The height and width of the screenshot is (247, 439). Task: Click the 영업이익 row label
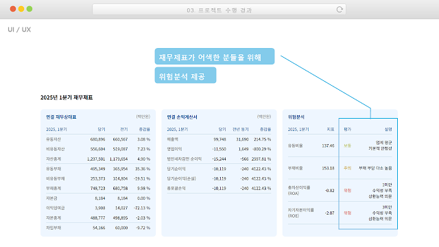click(174, 149)
